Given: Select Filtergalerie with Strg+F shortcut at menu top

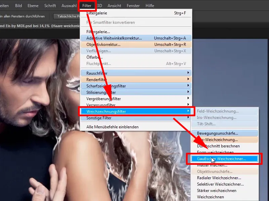Looking at the screenshot, I should (136, 13).
